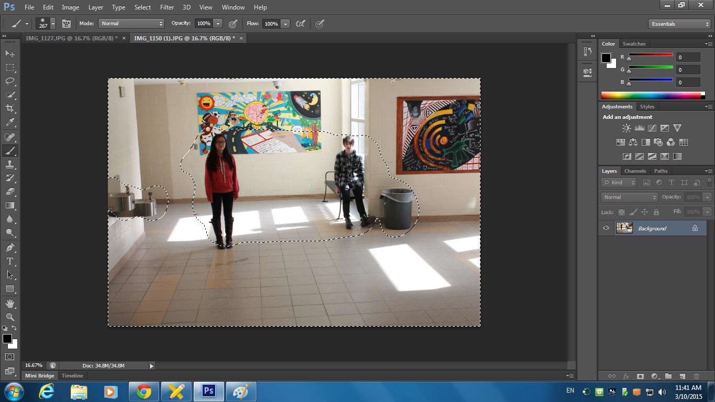Open Internet Explorer from the taskbar
This screenshot has width=715, height=402.
point(46,392)
